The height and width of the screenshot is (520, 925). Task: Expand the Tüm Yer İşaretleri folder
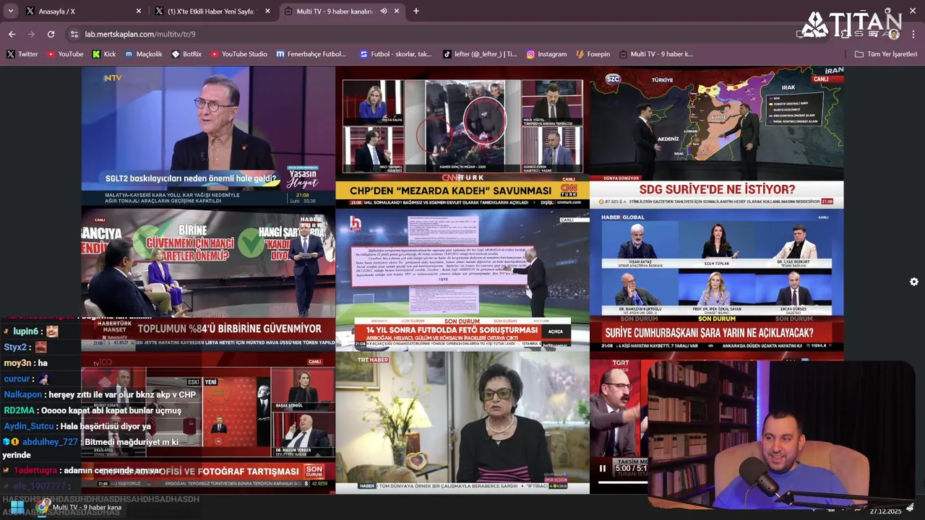886,54
